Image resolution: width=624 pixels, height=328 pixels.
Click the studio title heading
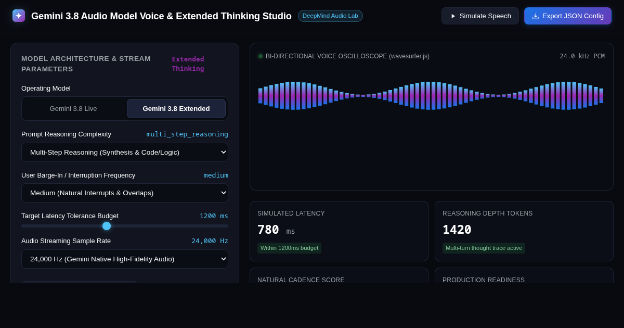tap(161, 16)
